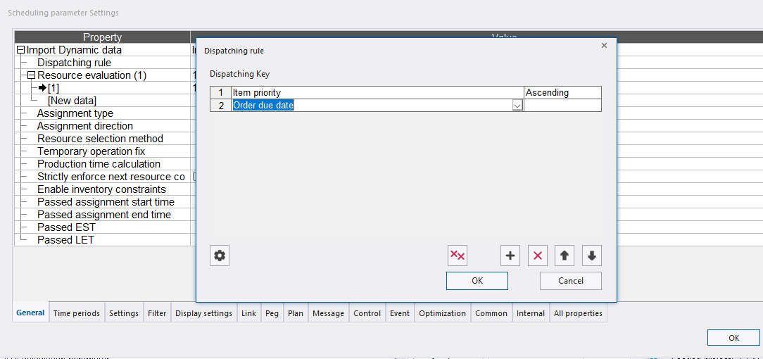Click the Ascending sort order cell
Screen dimensions: 763x359
(562, 93)
